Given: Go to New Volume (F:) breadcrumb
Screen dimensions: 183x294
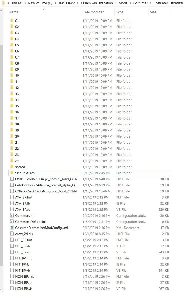Looking at the screenshot, I should coord(40,3).
